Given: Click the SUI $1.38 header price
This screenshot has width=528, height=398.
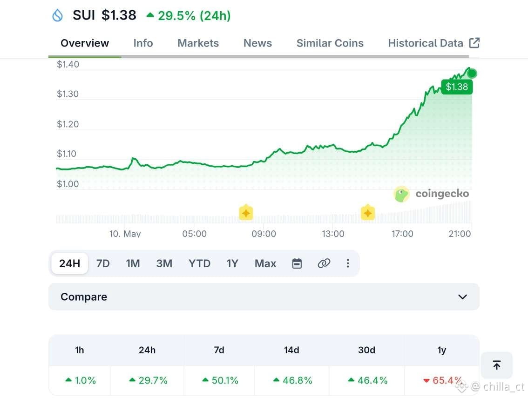Looking at the screenshot, I should pyautogui.click(x=104, y=15).
